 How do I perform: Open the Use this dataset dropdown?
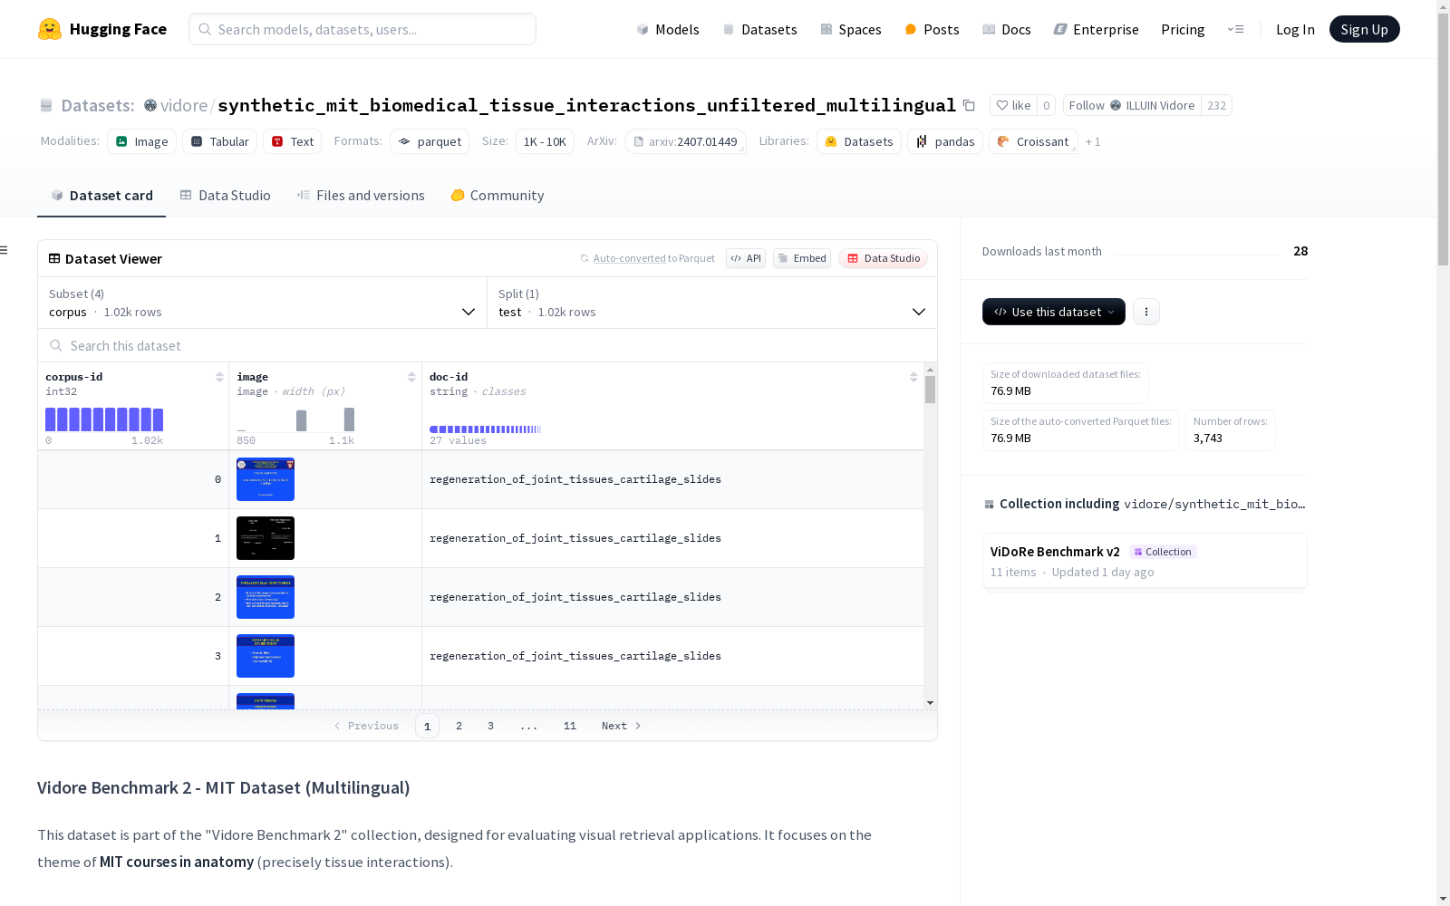(x=1054, y=312)
